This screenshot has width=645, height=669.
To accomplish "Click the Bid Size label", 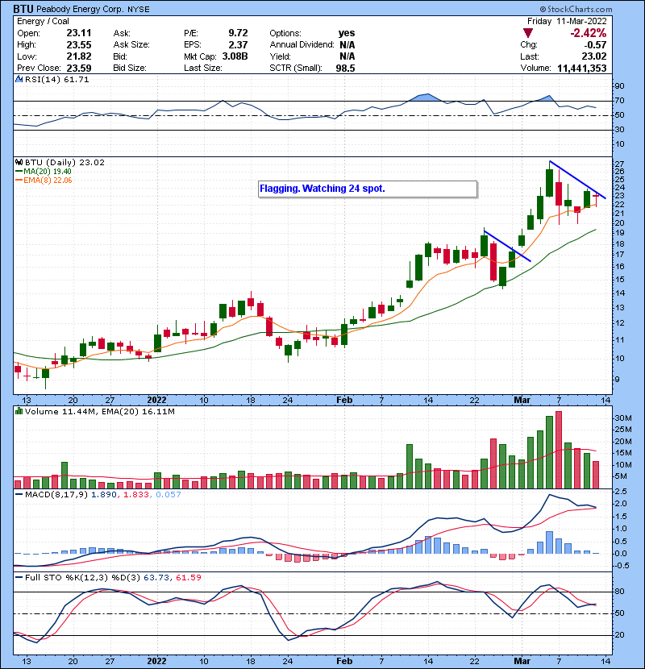I will coord(130,68).
